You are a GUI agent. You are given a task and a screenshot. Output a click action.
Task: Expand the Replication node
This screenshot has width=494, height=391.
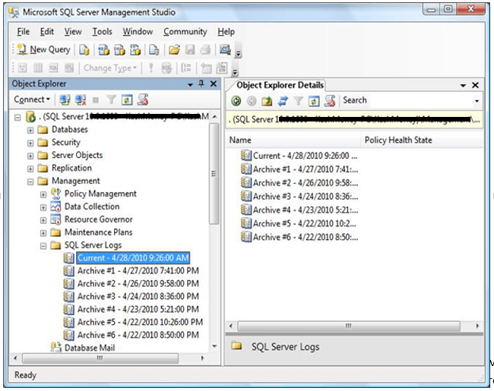30,169
